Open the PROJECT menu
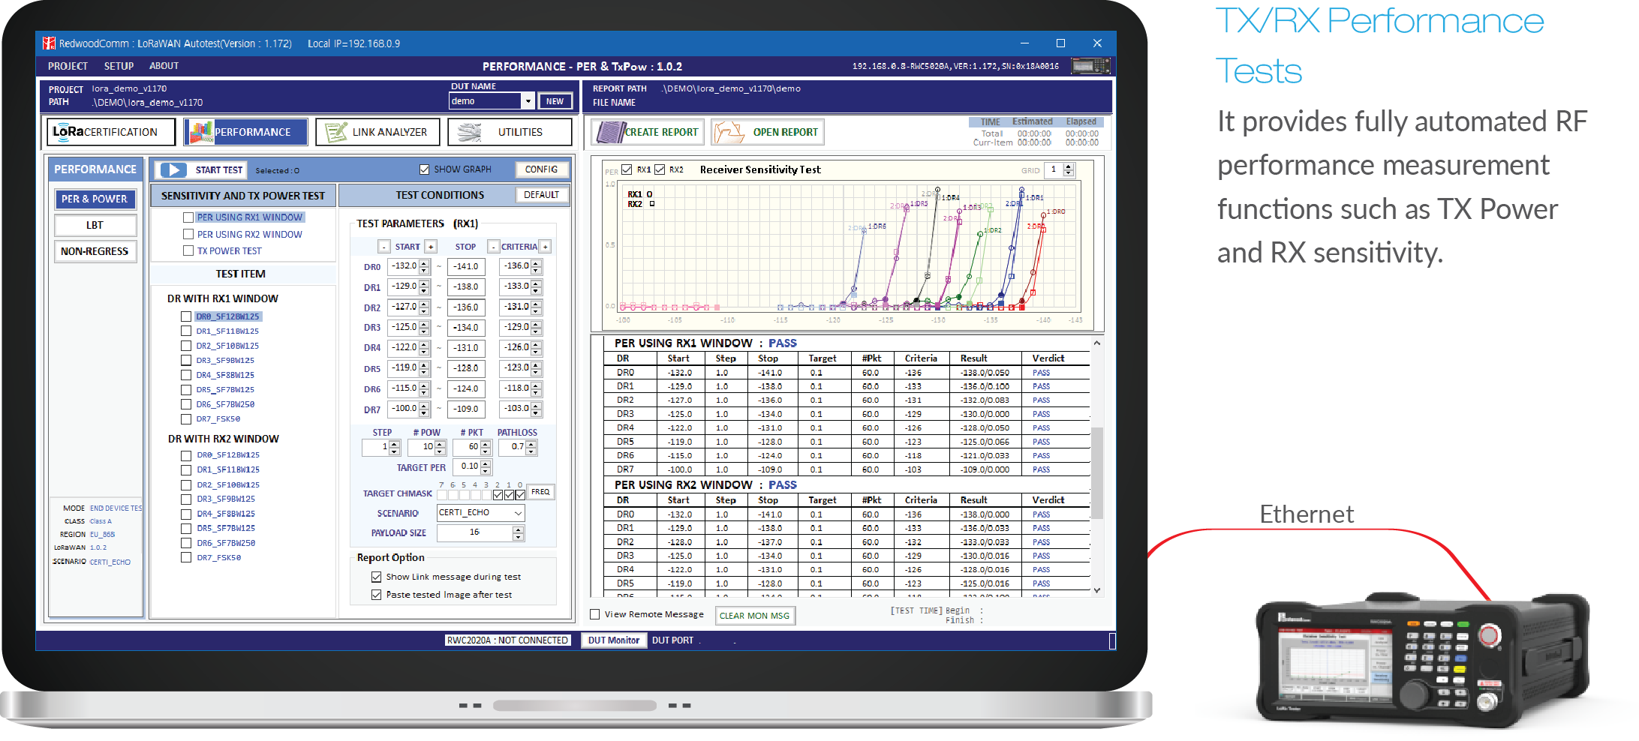The height and width of the screenshot is (741, 1639). pos(68,66)
